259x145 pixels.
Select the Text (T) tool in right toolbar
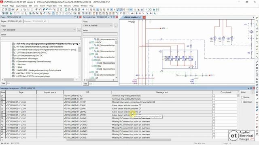(x=257, y=104)
